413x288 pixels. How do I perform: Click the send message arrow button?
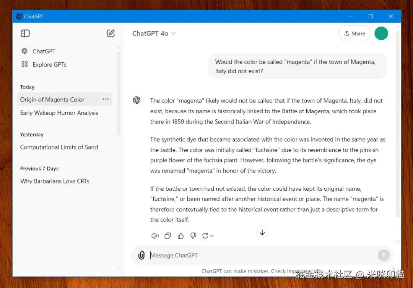point(384,255)
